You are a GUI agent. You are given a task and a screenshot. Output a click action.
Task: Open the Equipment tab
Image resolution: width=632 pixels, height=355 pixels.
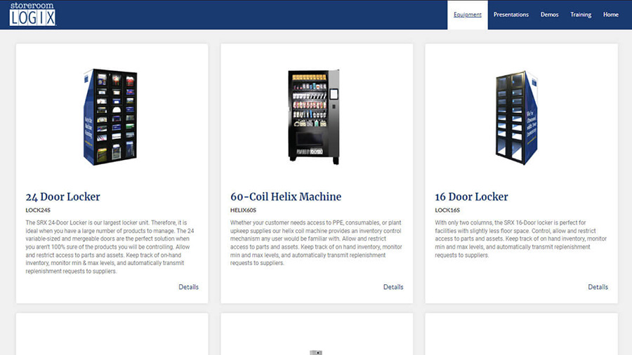(x=468, y=15)
